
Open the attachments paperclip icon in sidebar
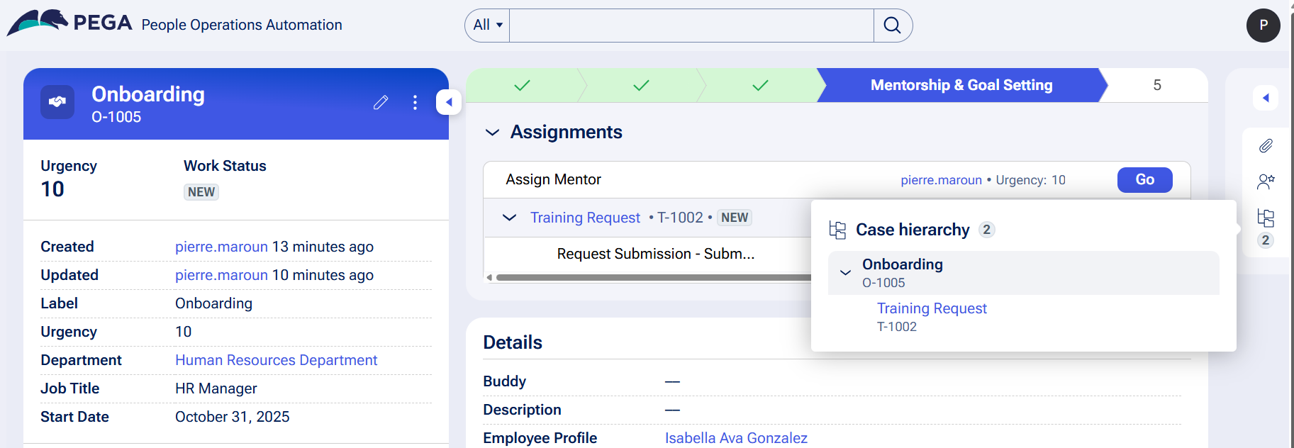pos(1266,146)
